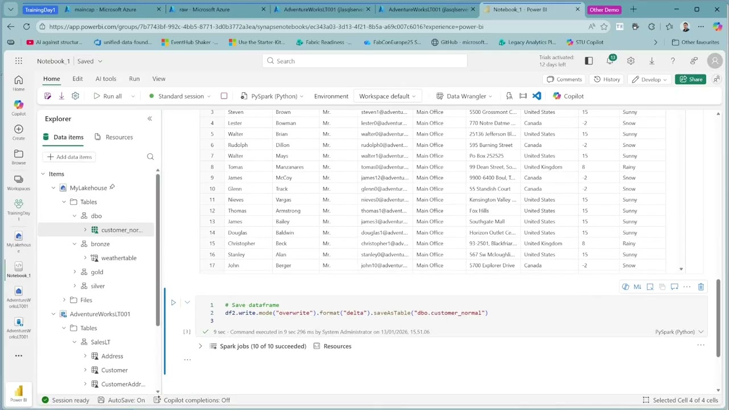
Task: Switch to Resources tab in Explorer
Action: point(113,137)
